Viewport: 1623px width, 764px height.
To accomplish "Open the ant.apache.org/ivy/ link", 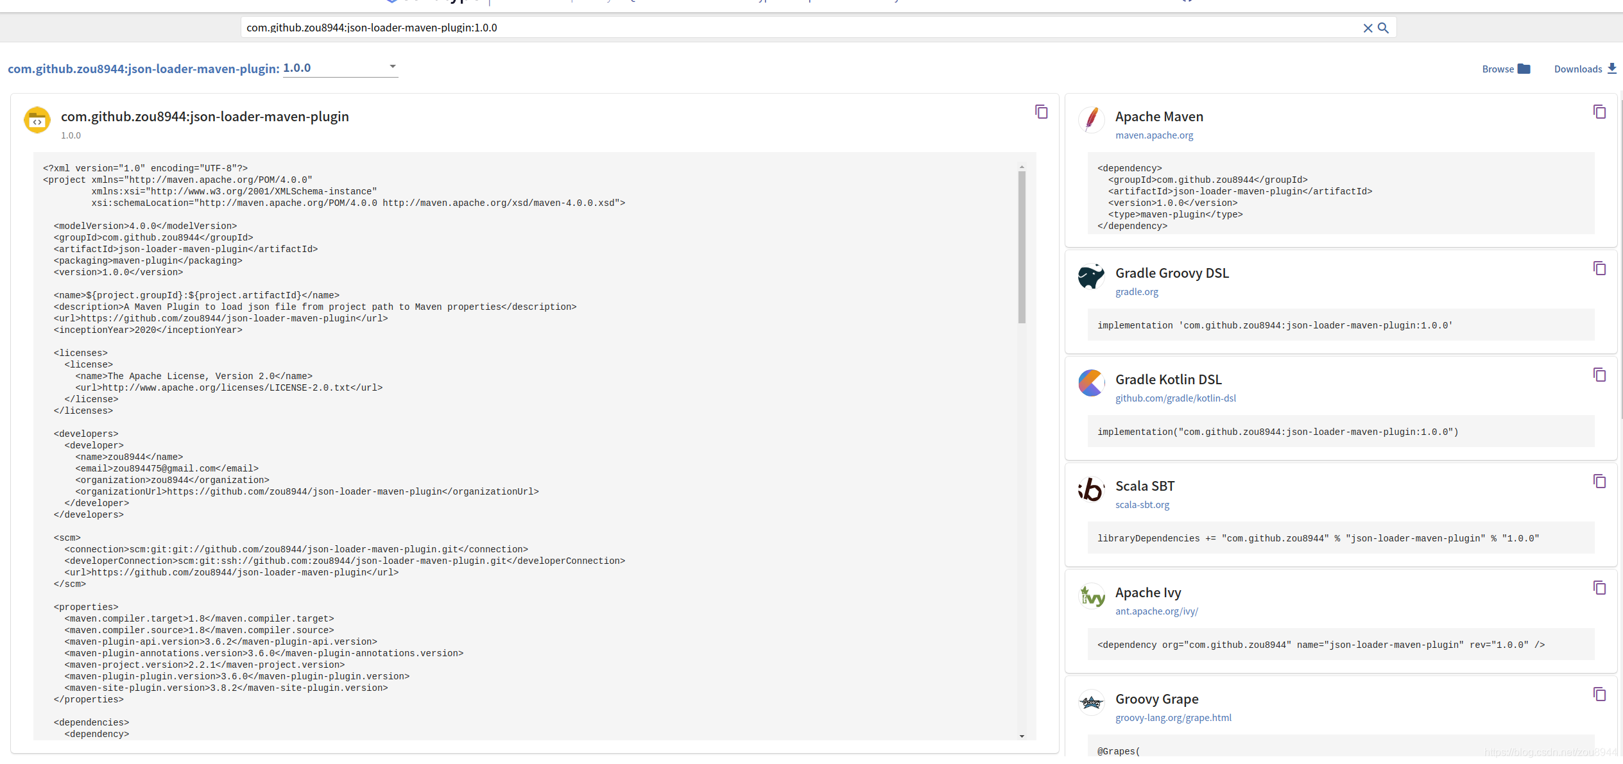I will click(x=1156, y=611).
